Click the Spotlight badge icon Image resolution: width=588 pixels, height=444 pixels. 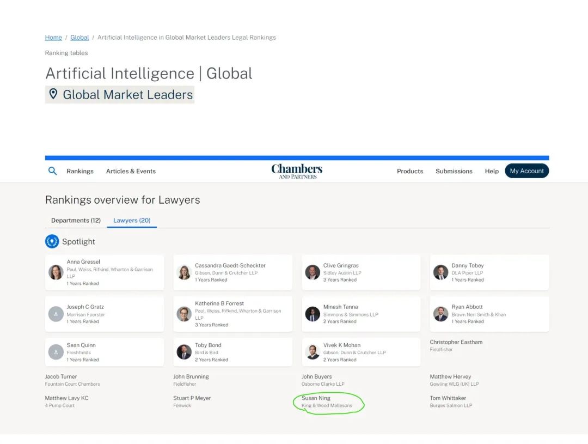pos(52,241)
